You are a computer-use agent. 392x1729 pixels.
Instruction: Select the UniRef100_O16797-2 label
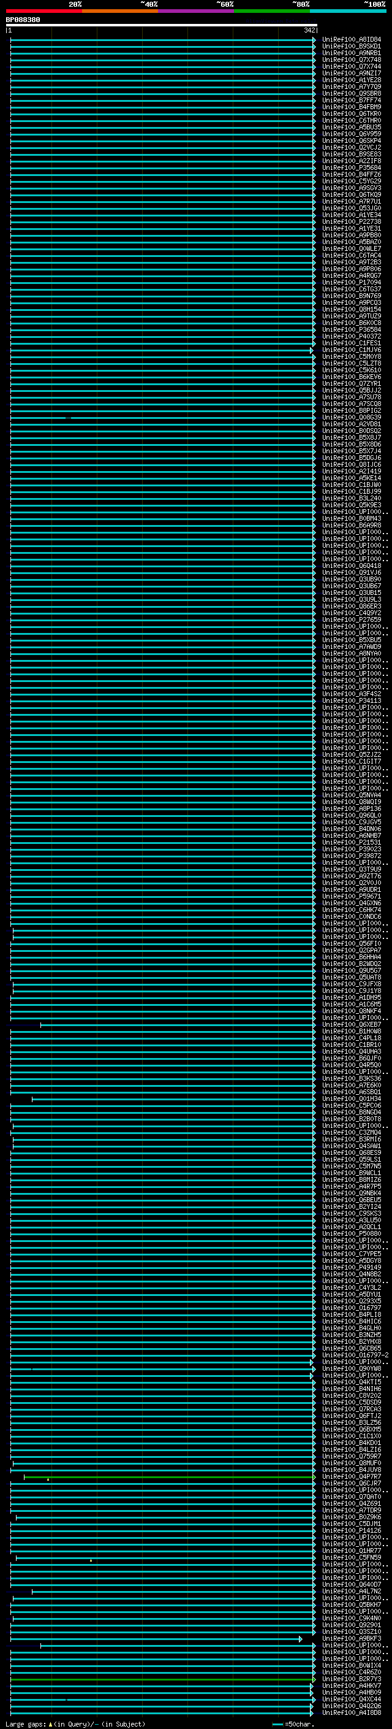355,1355
